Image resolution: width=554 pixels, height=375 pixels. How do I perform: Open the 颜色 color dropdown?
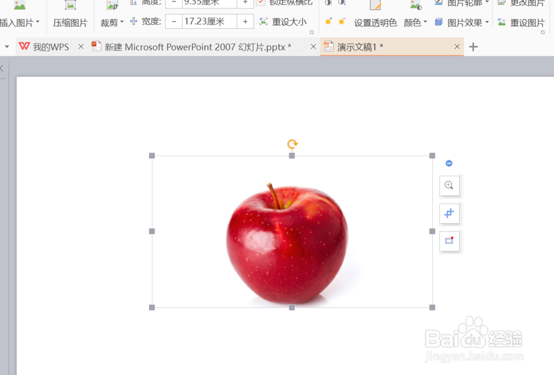[x=416, y=23]
